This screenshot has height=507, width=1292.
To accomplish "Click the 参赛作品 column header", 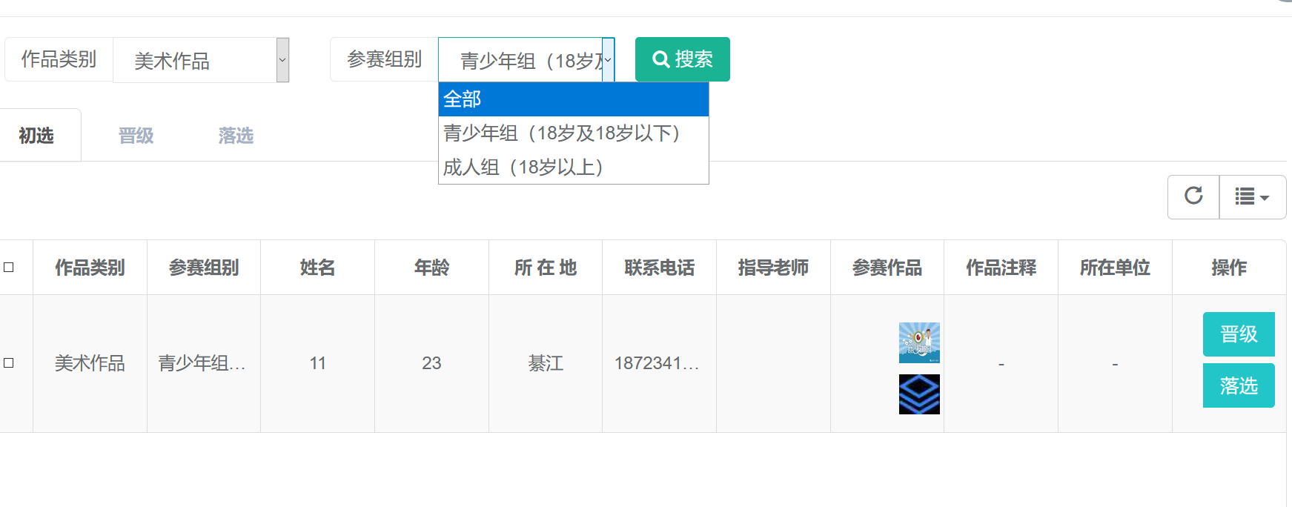I will pos(887,268).
